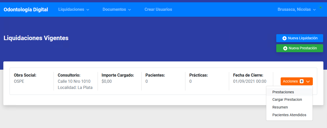Click the chevron arrow next to Liquidaciones

[88, 10]
